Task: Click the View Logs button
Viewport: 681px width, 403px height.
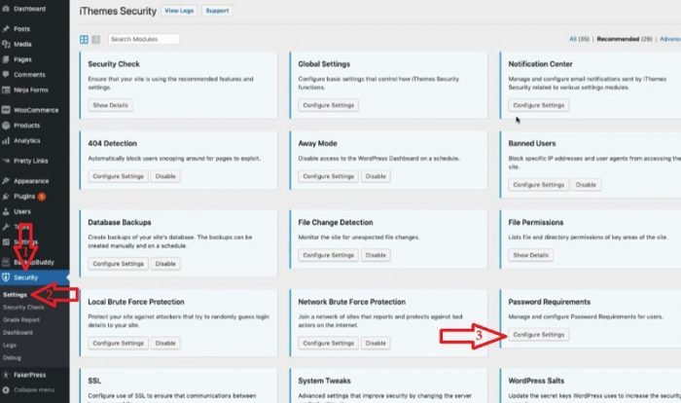Action: point(179,11)
